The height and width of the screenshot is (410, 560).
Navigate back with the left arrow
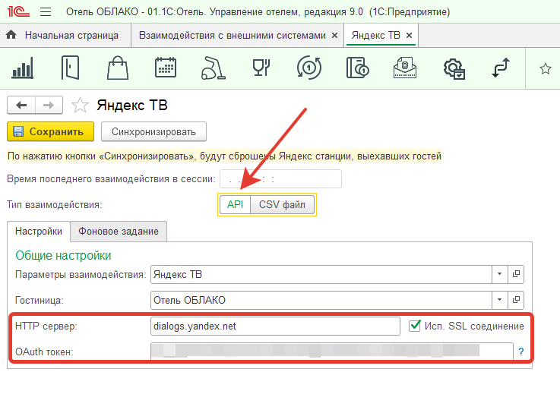pyautogui.click(x=21, y=105)
